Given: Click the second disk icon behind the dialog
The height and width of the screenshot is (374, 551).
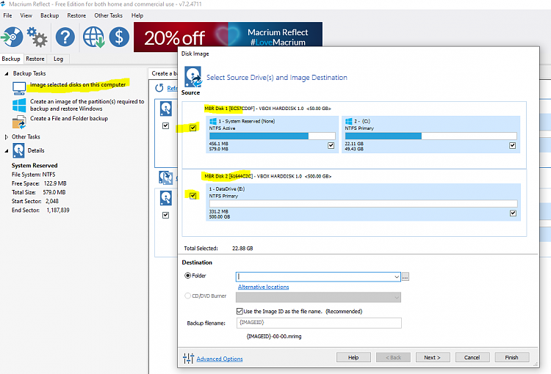Looking at the screenshot, I should click(x=166, y=177).
